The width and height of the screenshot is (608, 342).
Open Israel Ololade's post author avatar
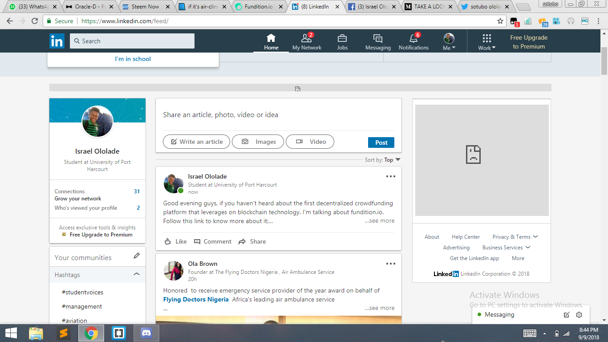174,183
